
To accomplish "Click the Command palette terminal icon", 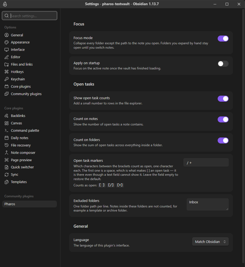I will coord(7,130).
